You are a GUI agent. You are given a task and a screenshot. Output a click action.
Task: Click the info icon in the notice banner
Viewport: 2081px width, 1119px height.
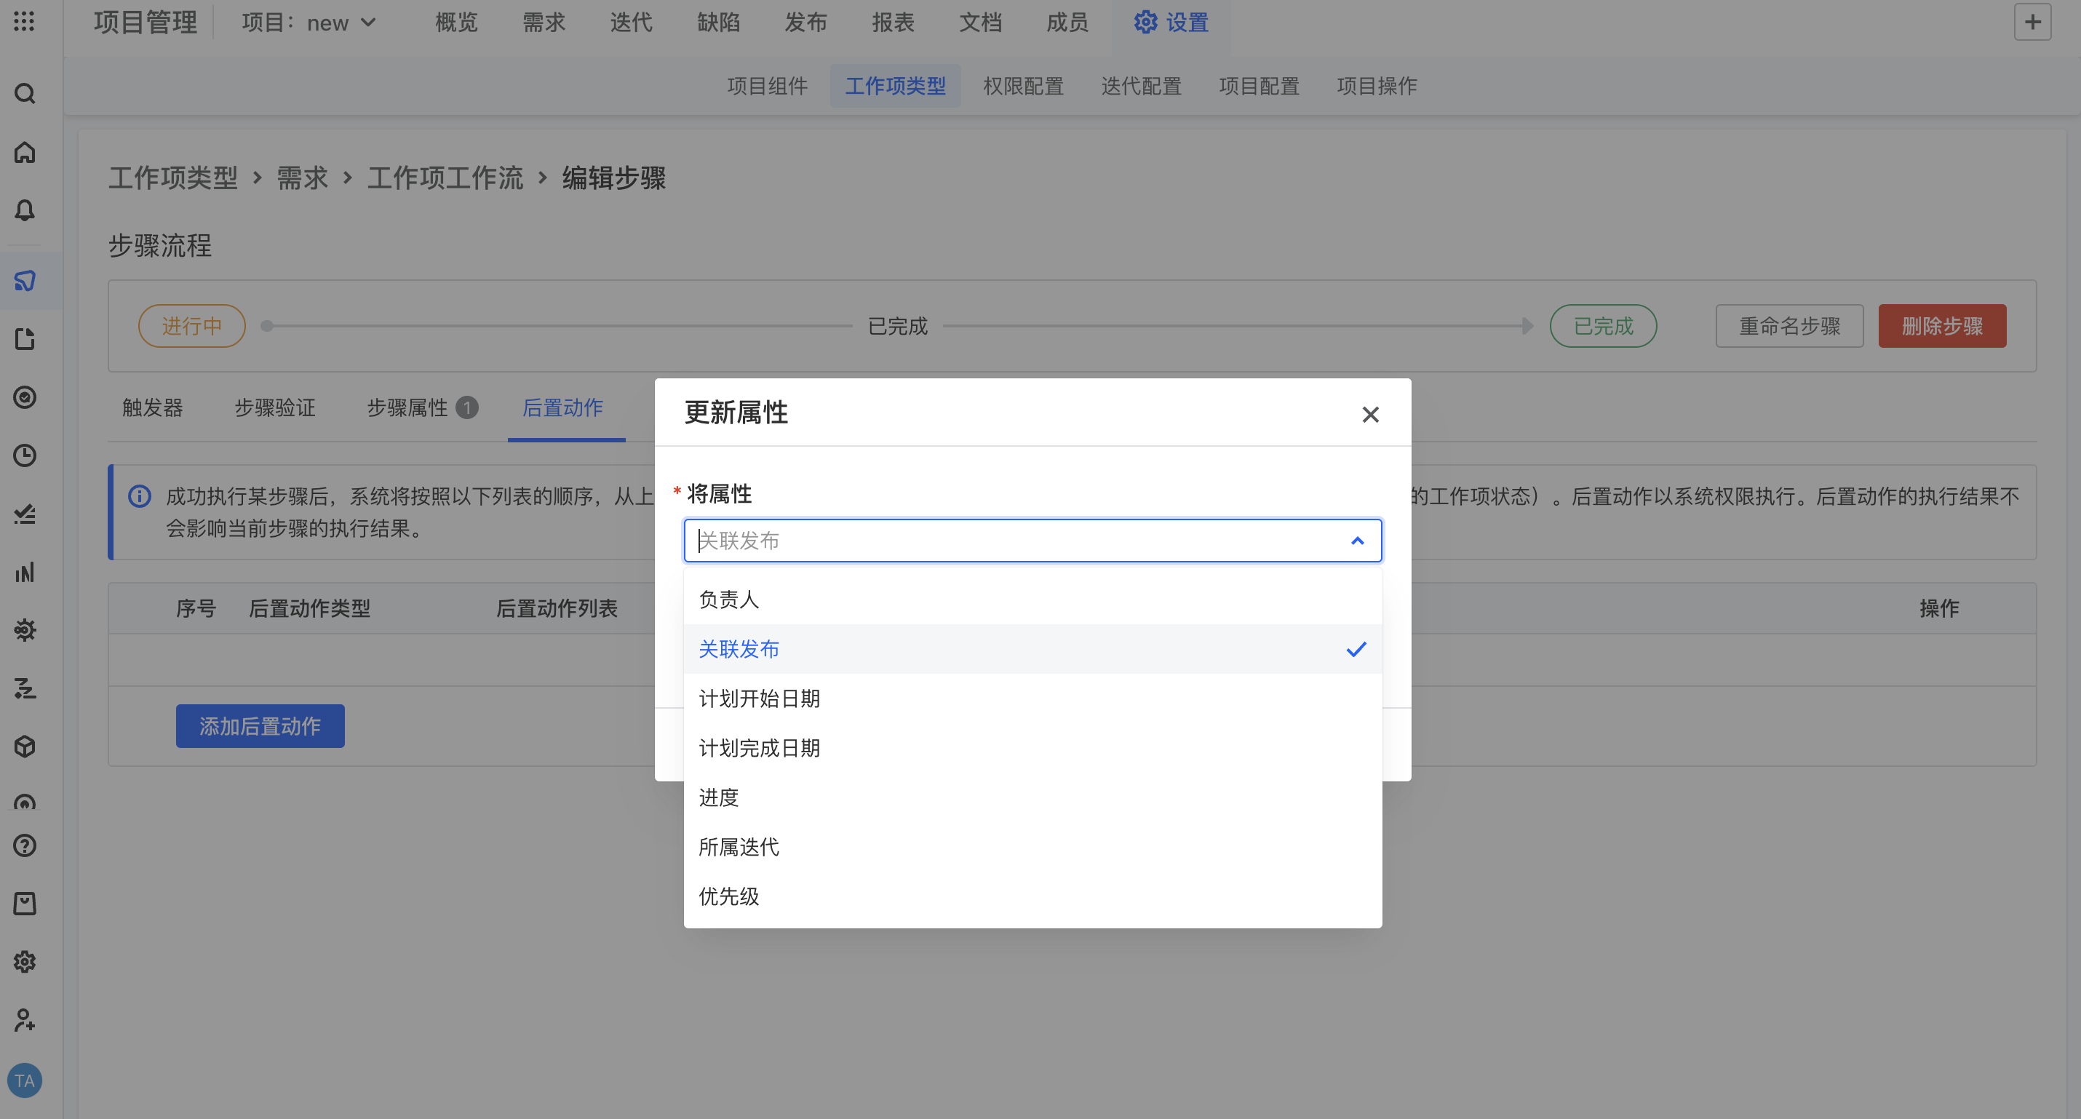point(140,496)
